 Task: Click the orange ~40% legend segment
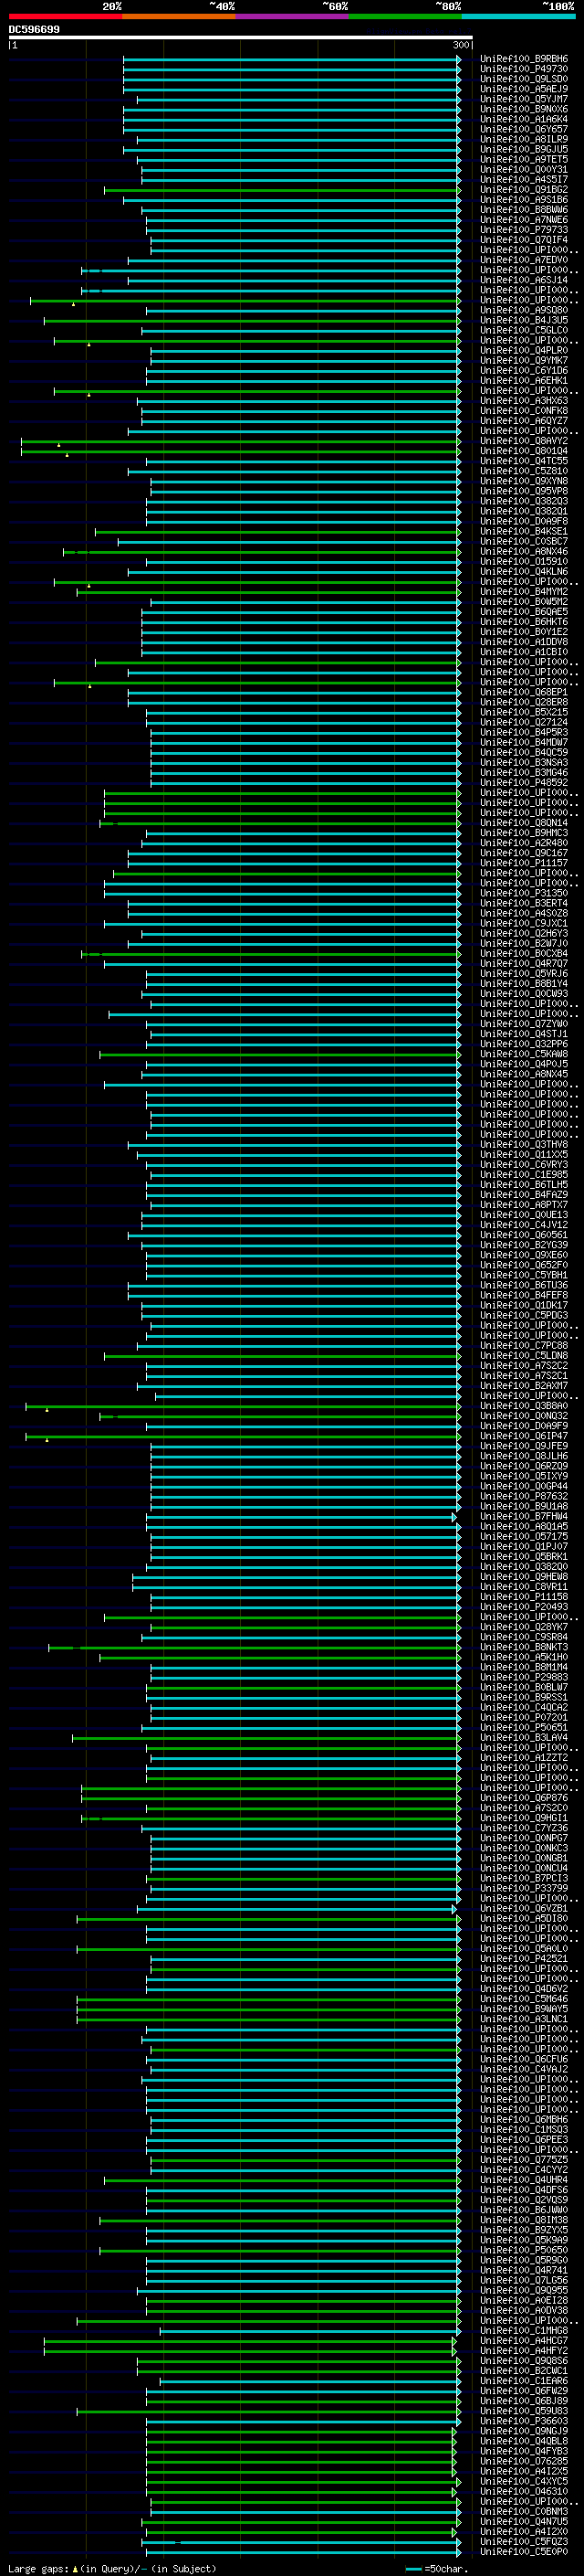click(x=179, y=17)
